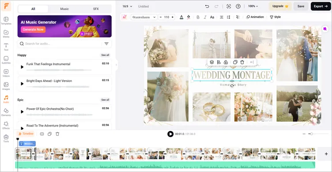The width and height of the screenshot is (332, 172).
Task: Play Bright Days Ahead - Light Version
Action: tap(22, 84)
